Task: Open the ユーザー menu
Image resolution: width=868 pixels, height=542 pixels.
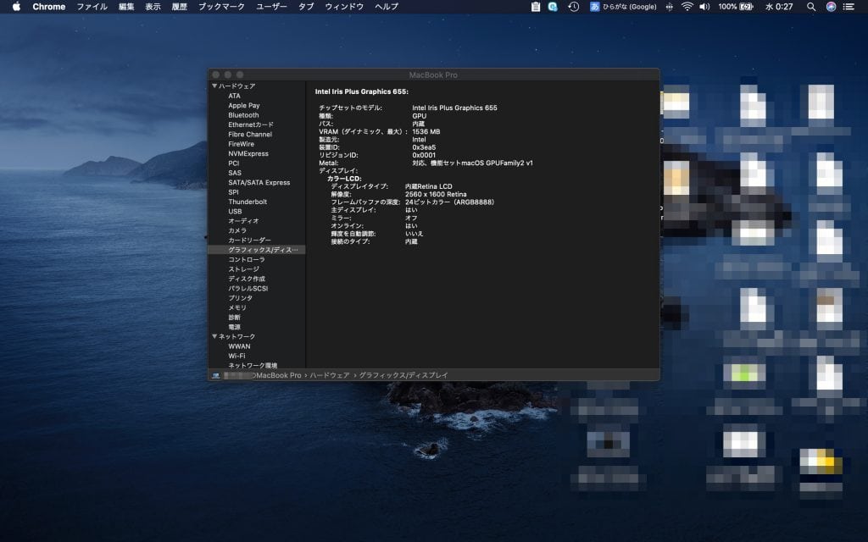Action: coord(271,7)
